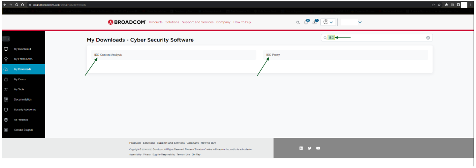Select the My Cases bug icon
The image size is (476, 168).
point(6,79)
